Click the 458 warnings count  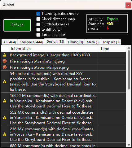click(110, 24)
